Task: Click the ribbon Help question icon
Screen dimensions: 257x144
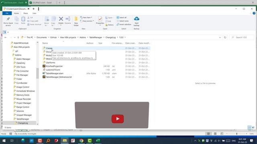Action: tap(254, 13)
